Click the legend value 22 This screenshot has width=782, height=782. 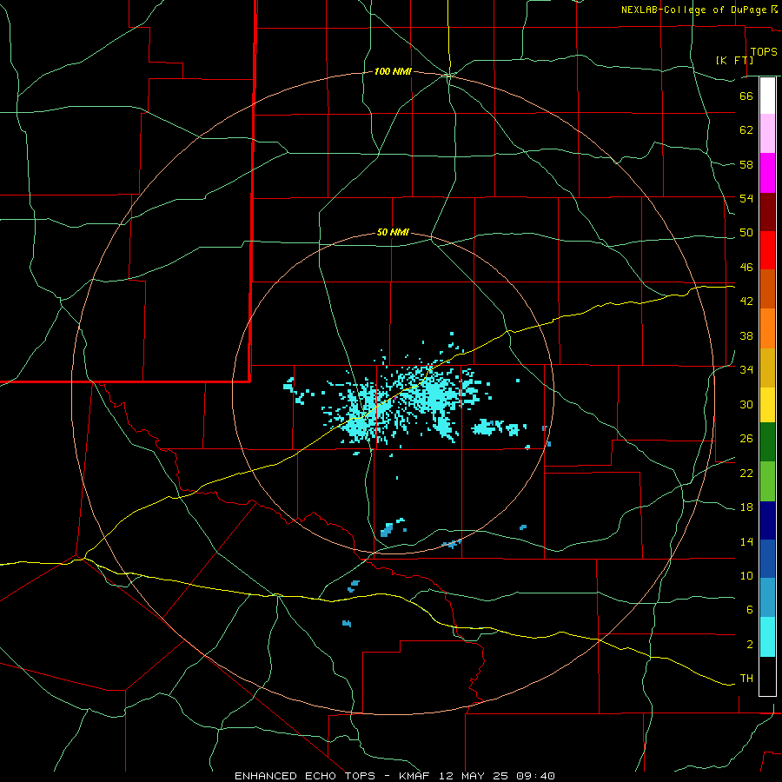click(746, 474)
